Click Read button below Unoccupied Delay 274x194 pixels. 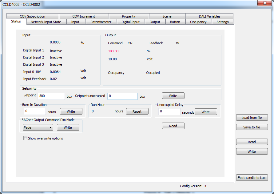coord(173,126)
